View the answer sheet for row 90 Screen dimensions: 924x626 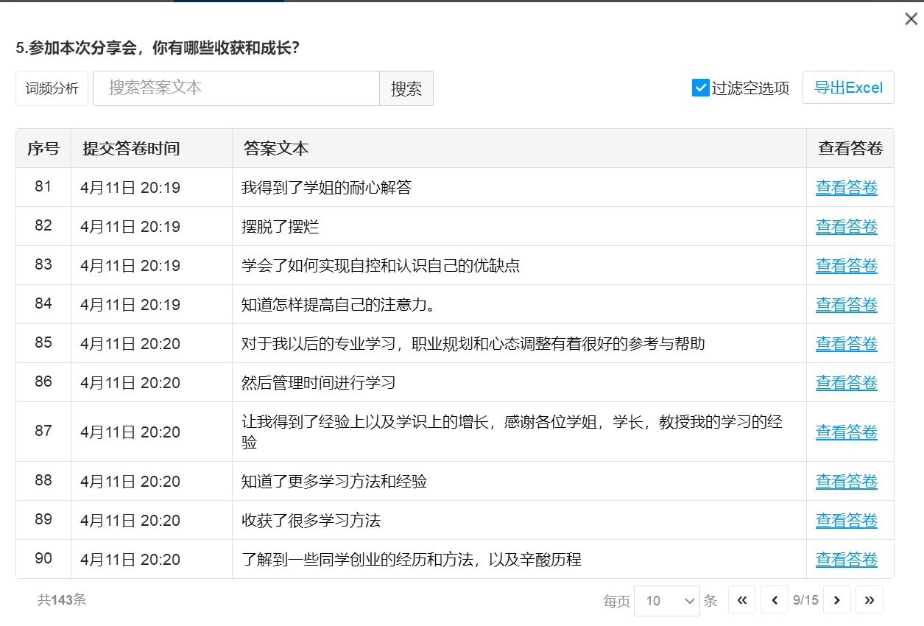point(846,560)
